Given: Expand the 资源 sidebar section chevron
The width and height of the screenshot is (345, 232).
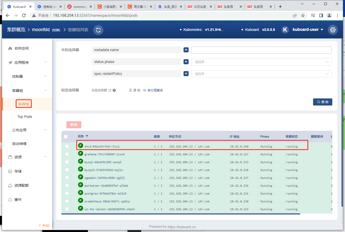Looking at the screenshot, I should [x=46, y=157].
